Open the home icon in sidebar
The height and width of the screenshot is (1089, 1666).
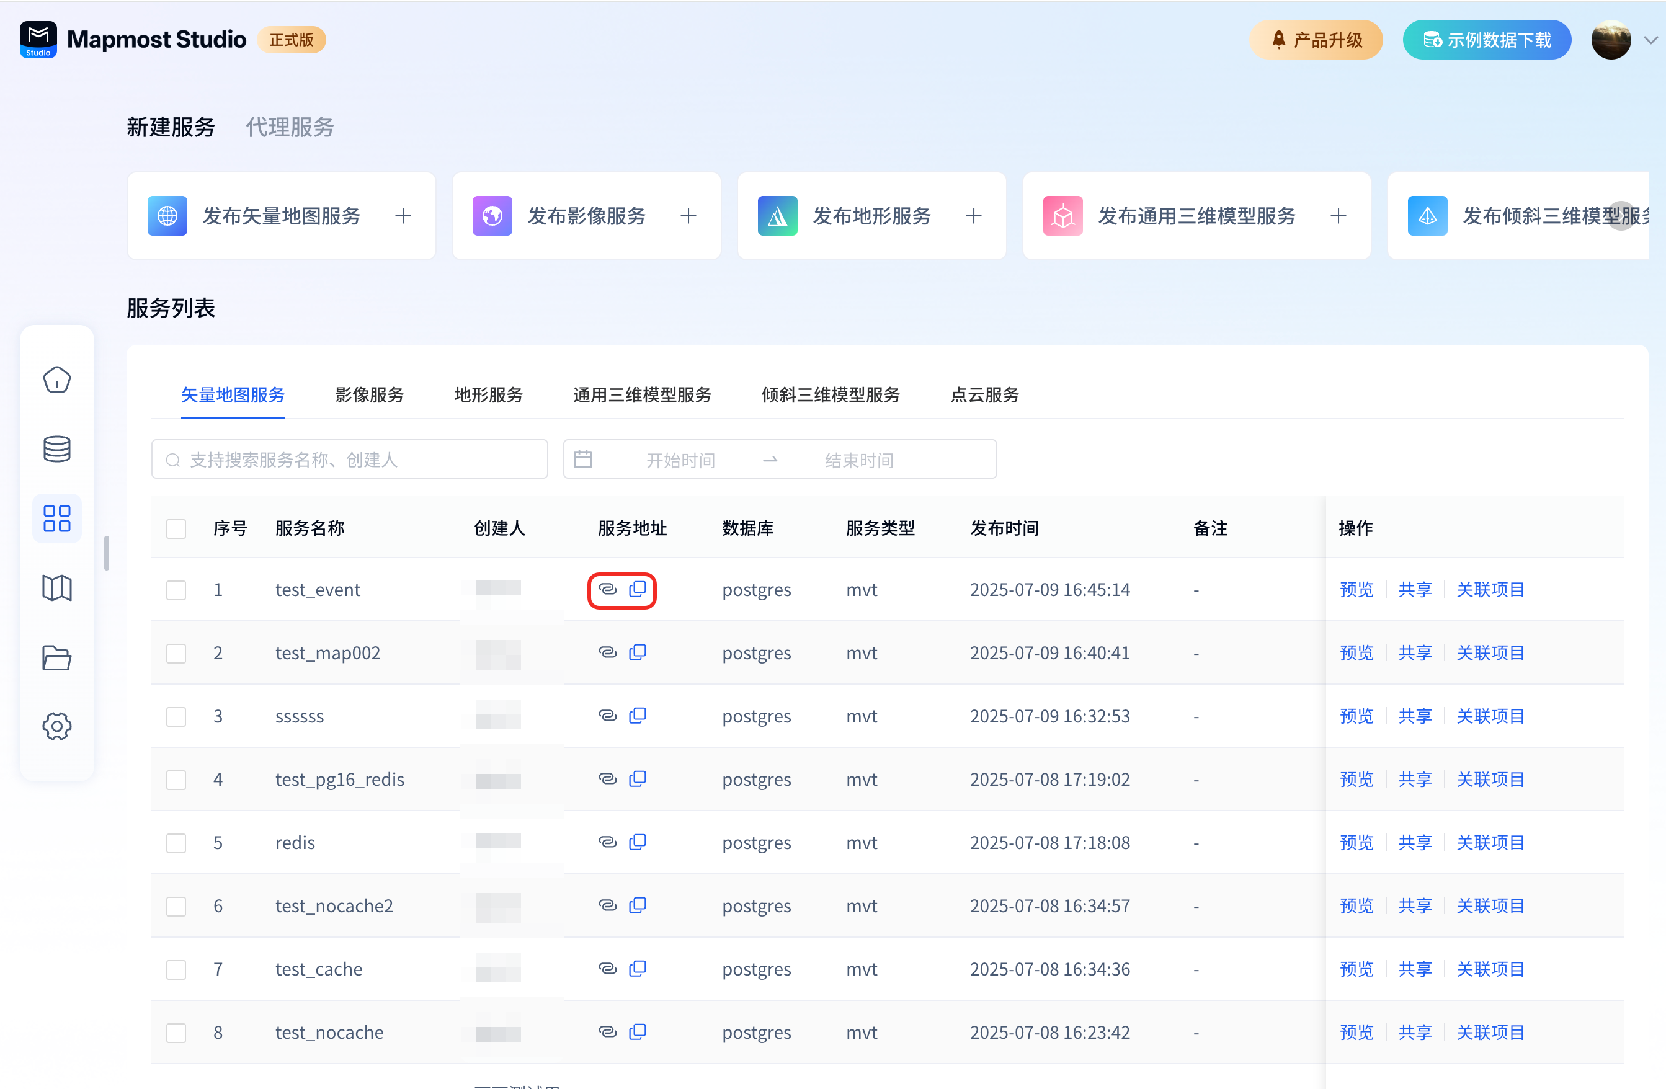(56, 380)
